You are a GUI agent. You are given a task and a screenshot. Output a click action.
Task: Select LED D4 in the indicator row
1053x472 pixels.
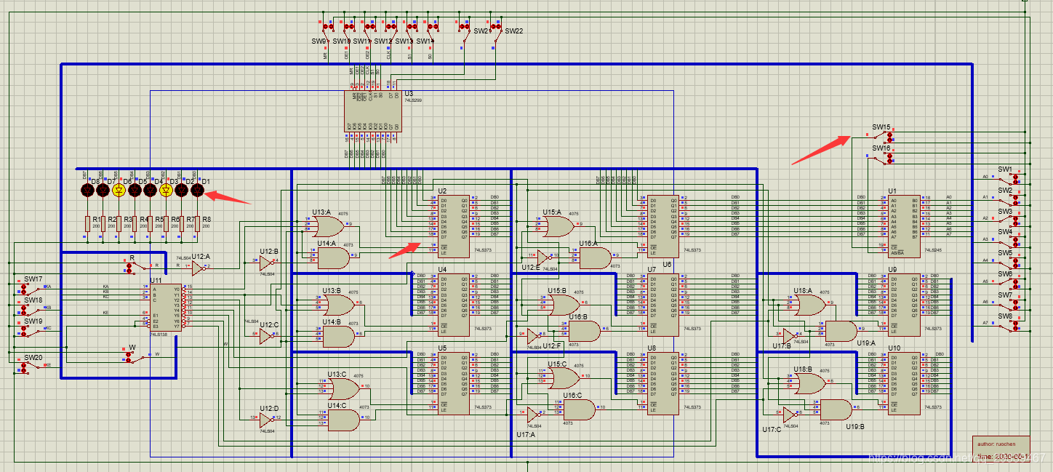150,191
